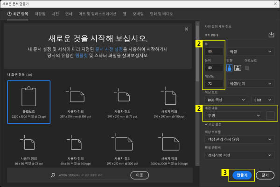Close the 새로운 것을 시작해 보십시오 banner
The image size is (280, 187).
pyautogui.click(x=186, y=29)
